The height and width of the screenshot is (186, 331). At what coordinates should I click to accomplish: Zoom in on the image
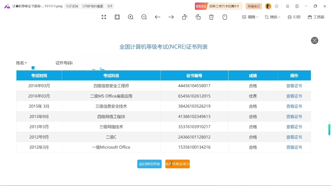(x=131, y=17)
